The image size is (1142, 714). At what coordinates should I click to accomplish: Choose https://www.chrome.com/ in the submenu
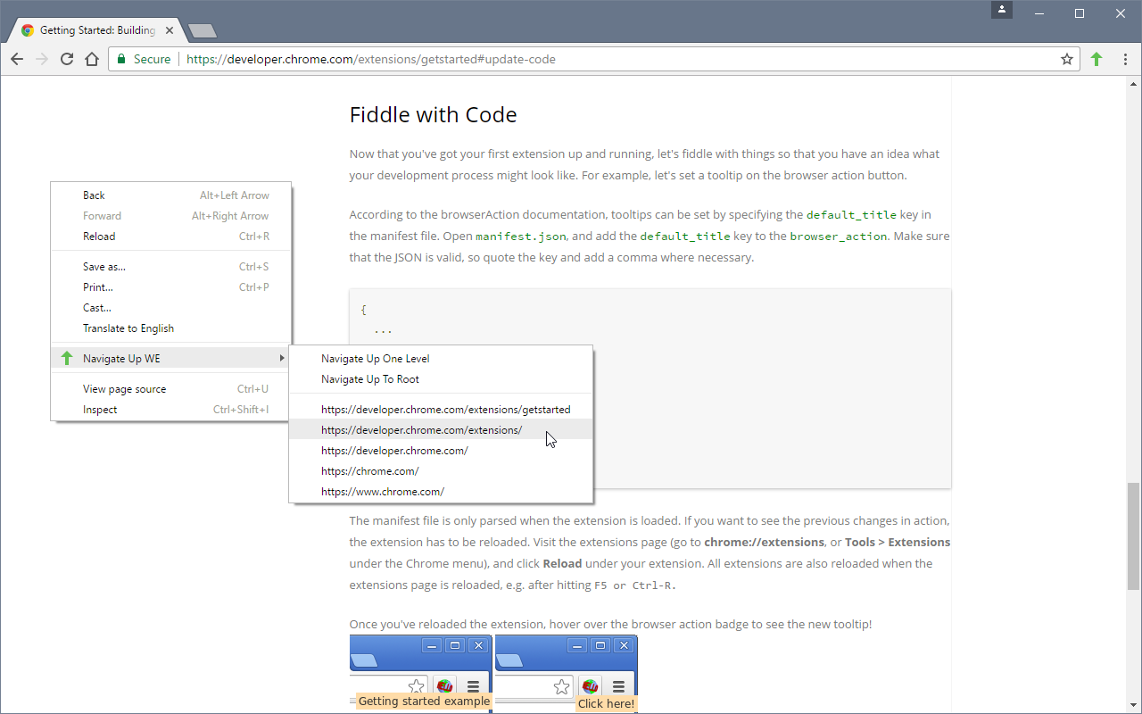(382, 491)
